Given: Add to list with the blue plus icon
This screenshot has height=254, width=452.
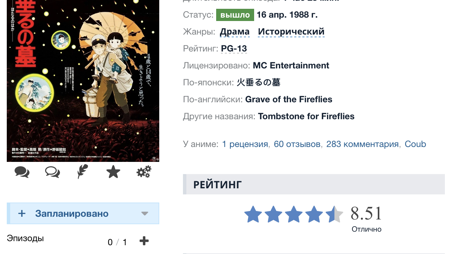Looking at the screenshot, I should [22, 213].
